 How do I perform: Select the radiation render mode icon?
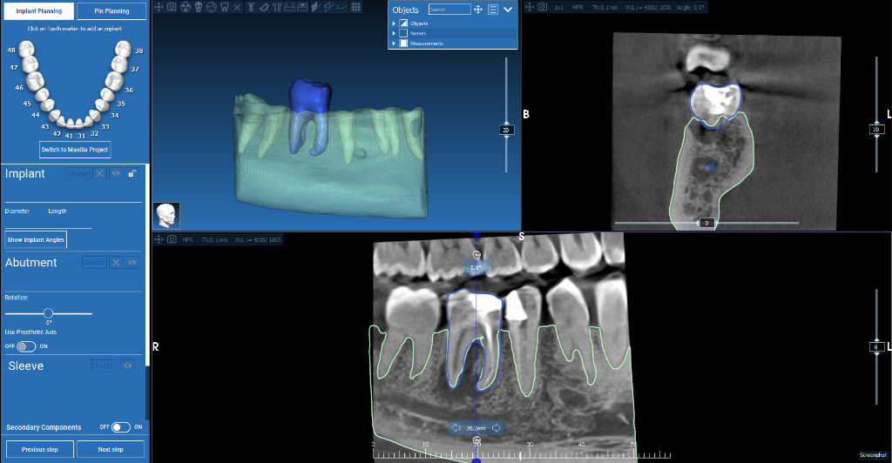[x=186, y=7]
